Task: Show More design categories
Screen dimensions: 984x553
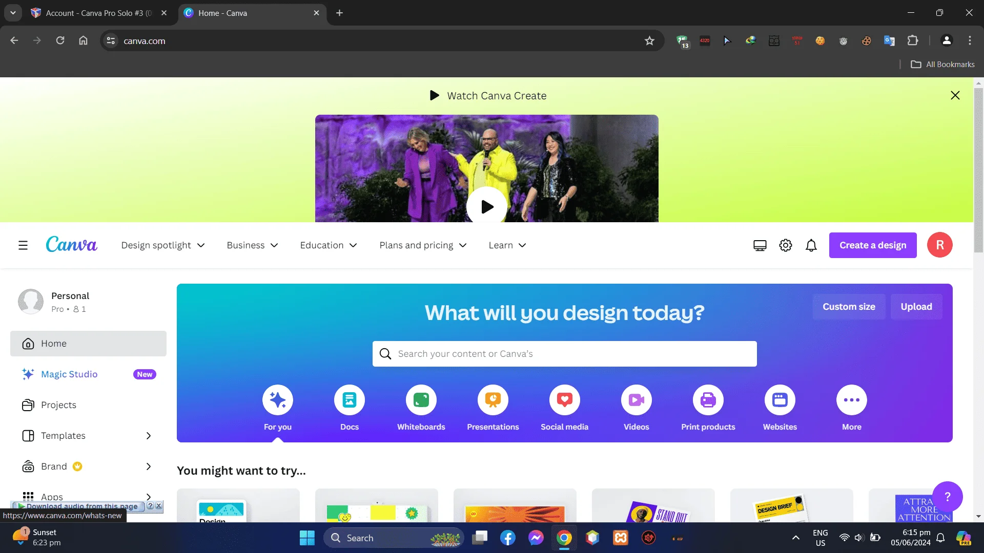Action: tap(852, 400)
